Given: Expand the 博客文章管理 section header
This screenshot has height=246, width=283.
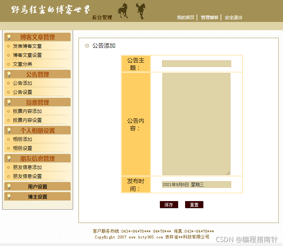Looking at the screenshot, I should click(37, 37).
